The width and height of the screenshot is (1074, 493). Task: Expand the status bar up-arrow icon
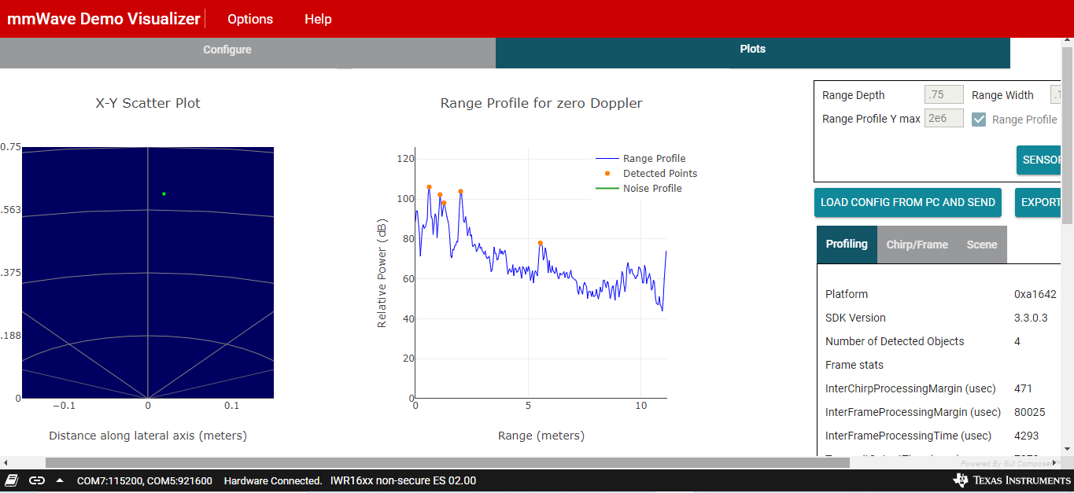(60, 480)
